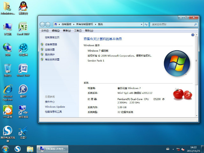Open 高级系统设置 link
The image size is (204, 153).
(x=52, y=59)
